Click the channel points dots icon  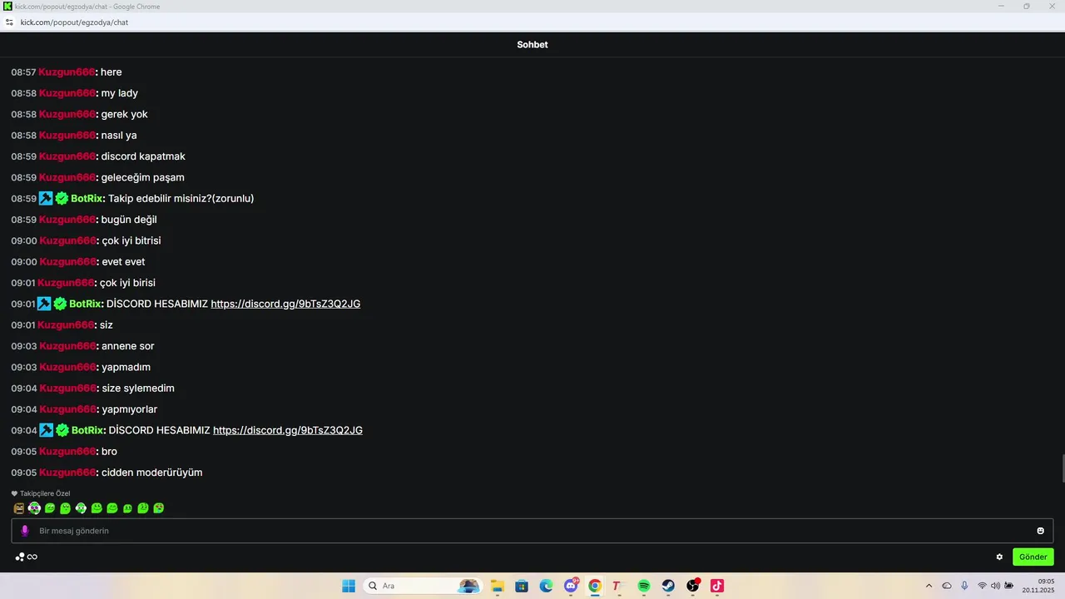coord(20,557)
